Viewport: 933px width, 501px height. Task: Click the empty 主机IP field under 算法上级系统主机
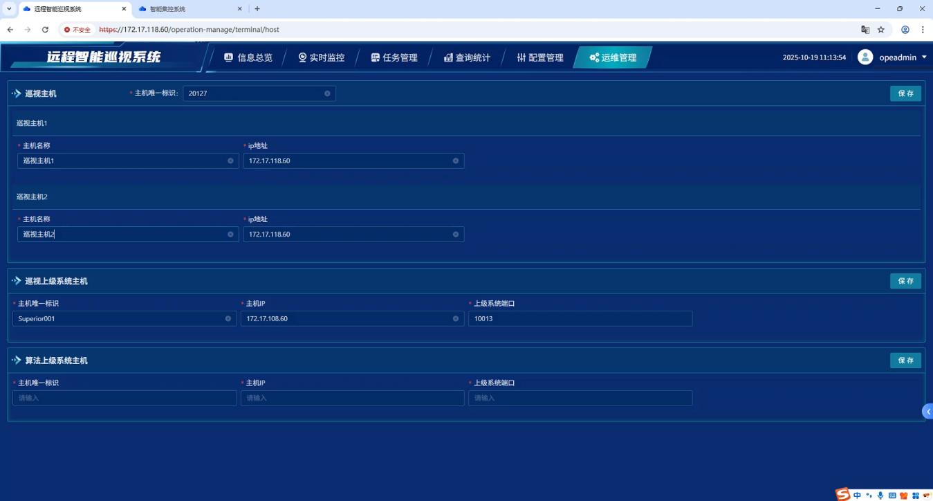pos(352,398)
